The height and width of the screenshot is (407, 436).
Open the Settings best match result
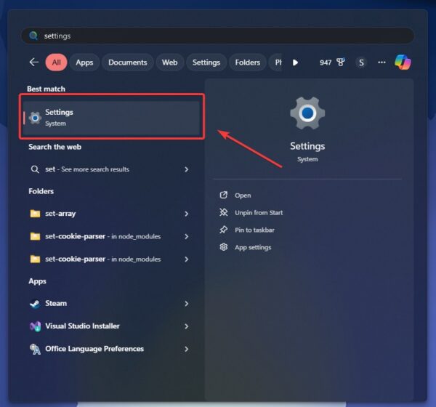click(x=111, y=118)
